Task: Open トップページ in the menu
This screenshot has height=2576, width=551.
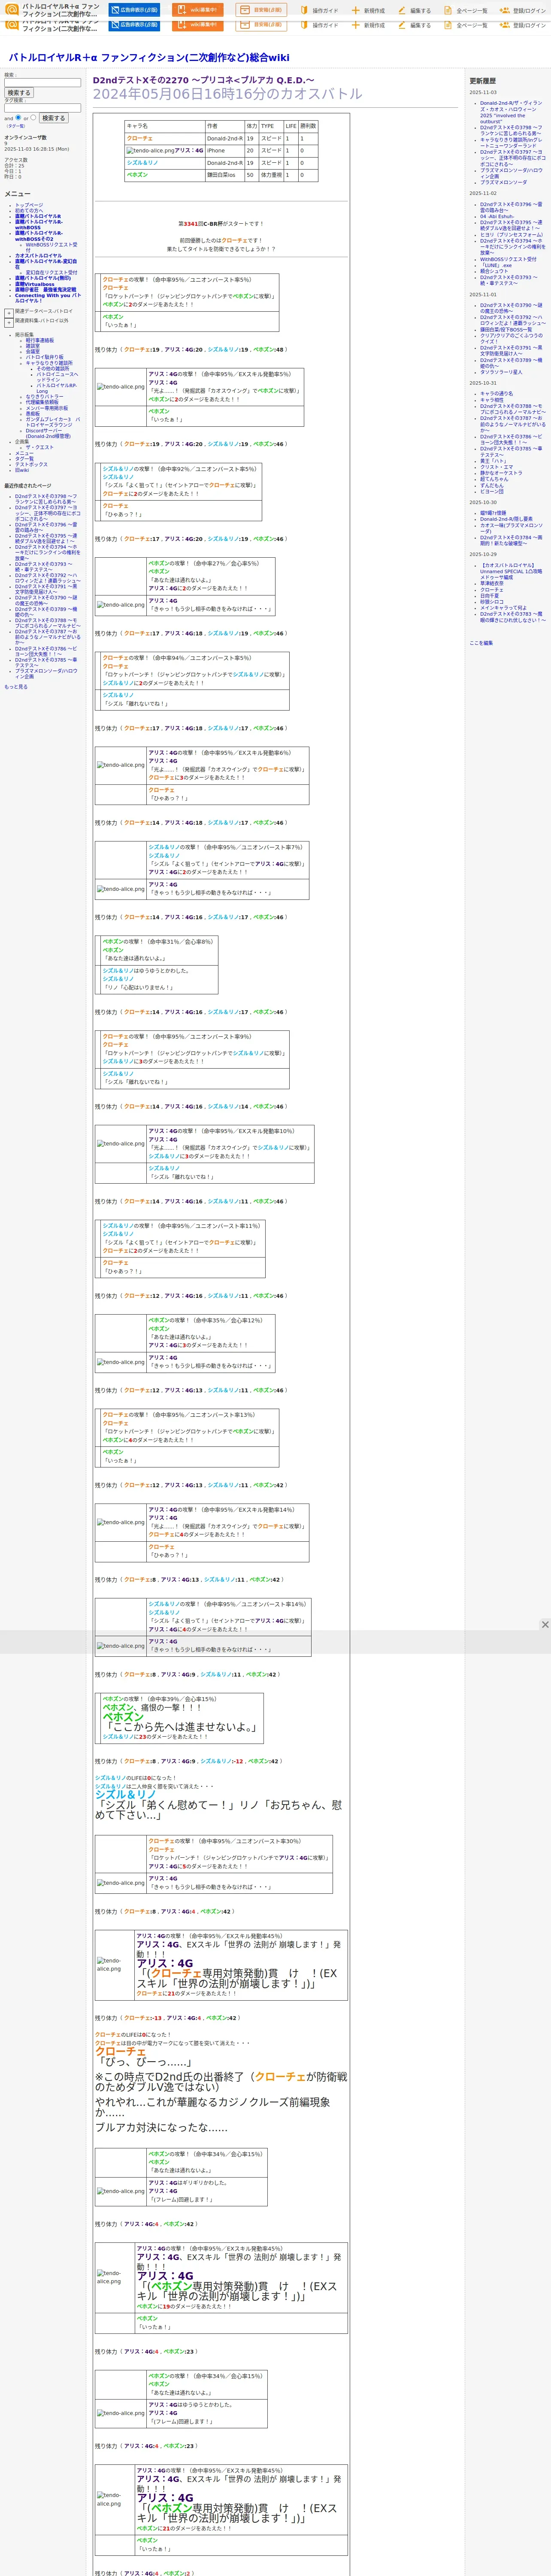Action: click(x=29, y=205)
